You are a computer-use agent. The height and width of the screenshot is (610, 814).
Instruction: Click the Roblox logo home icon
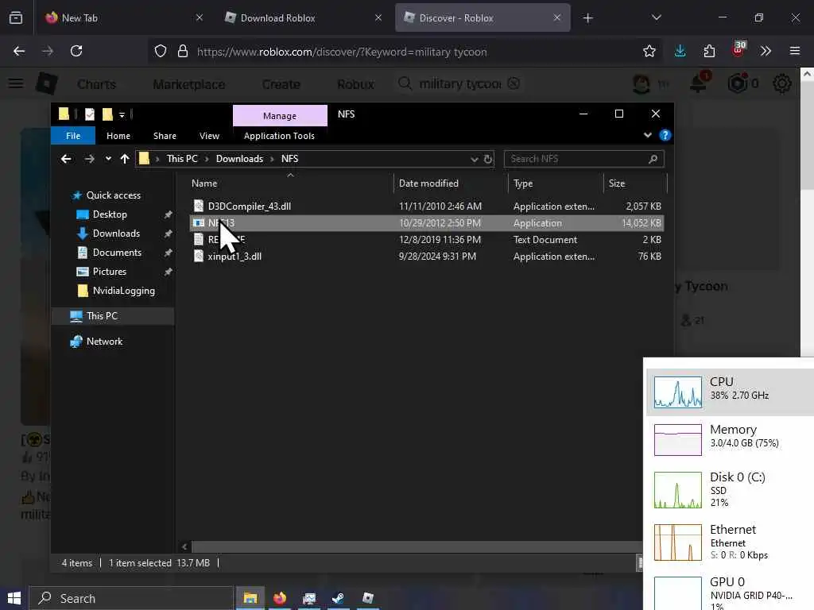click(46, 83)
